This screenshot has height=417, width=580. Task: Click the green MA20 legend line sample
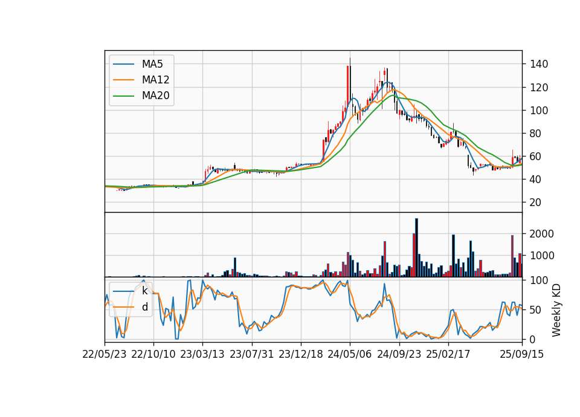coord(123,96)
